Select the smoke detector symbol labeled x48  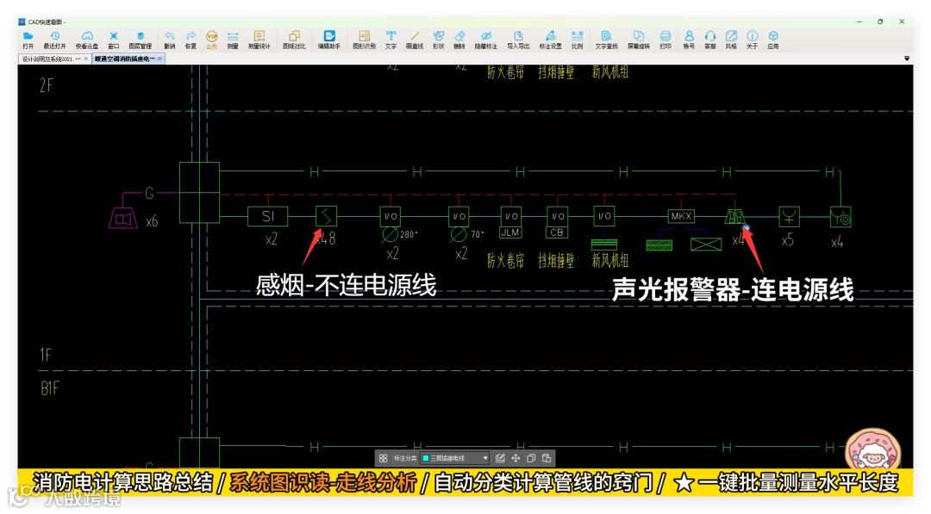(326, 216)
